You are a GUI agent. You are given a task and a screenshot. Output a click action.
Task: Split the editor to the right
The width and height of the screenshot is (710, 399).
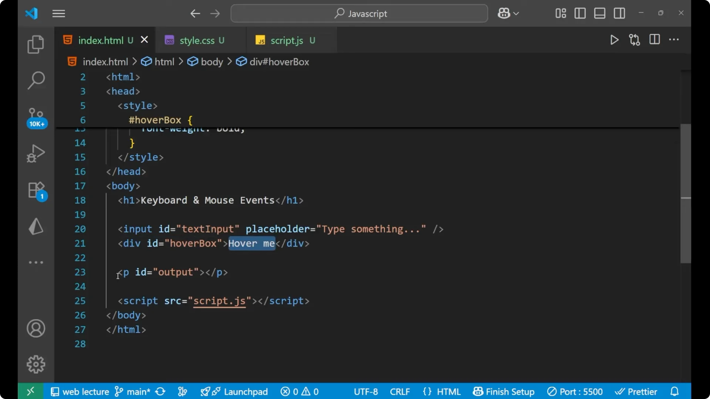pos(654,40)
